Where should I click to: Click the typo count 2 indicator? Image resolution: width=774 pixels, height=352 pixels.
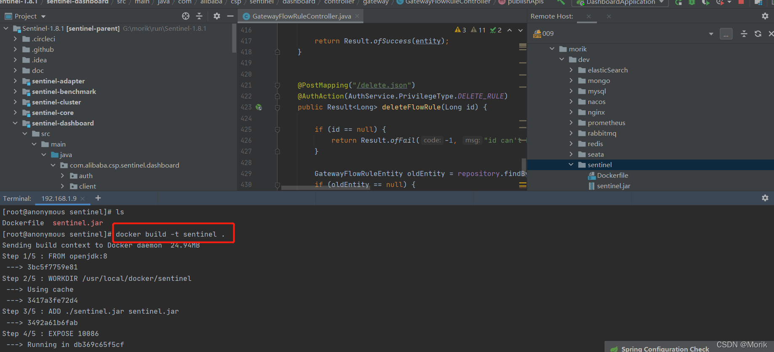[496, 30]
